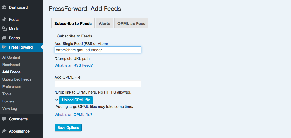This screenshot has height=138, width=291.
Task: Click the Posts pushpin icon
Action: tap(4, 20)
